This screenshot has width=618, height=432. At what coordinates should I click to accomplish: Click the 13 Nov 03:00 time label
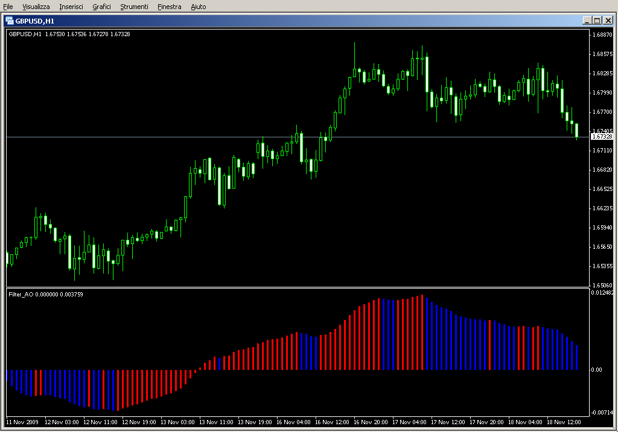(177, 422)
